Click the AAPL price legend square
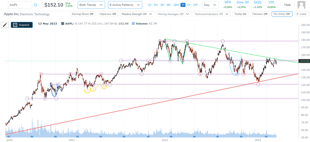The image size is (310, 142). pyautogui.click(x=63, y=24)
